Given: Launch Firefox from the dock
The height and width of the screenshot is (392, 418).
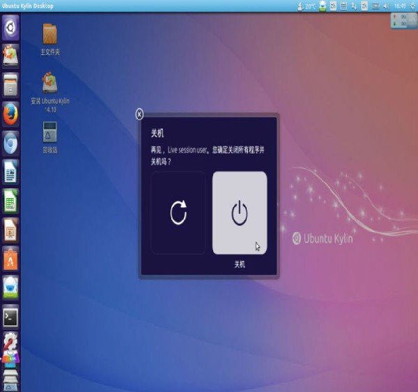Looking at the screenshot, I should pos(10,114).
